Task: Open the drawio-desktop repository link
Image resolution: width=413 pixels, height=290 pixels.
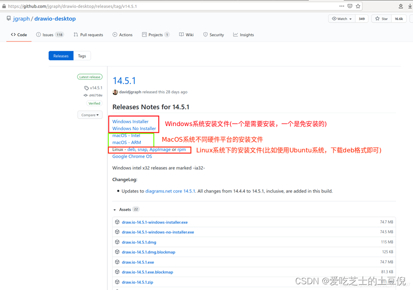Action: click(x=55, y=19)
